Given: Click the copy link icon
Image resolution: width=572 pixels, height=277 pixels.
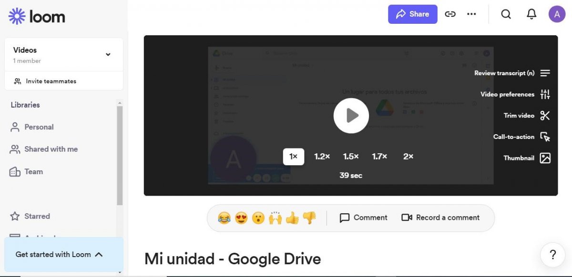Looking at the screenshot, I should point(450,14).
